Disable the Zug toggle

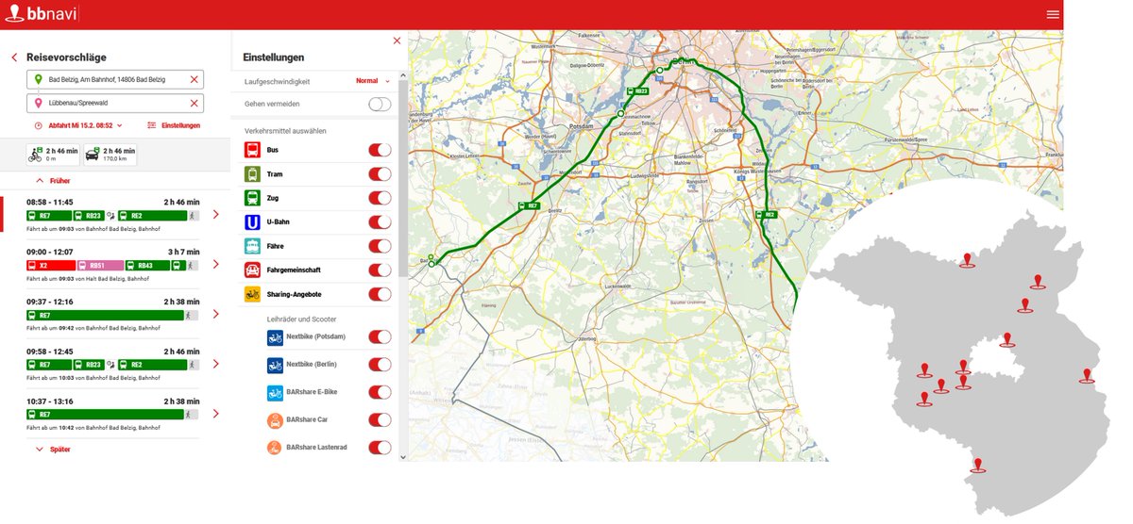coord(380,198)
